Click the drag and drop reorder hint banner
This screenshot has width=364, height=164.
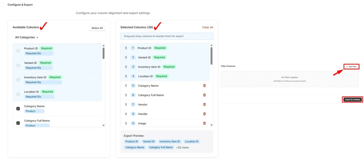click(x=167, y=36)
